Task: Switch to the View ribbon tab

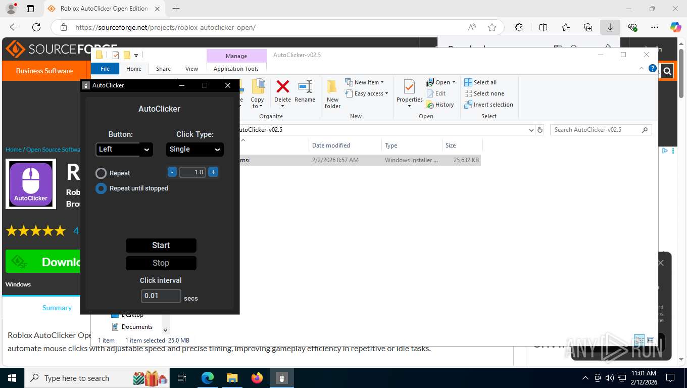Action: click(x=192, y=69)
